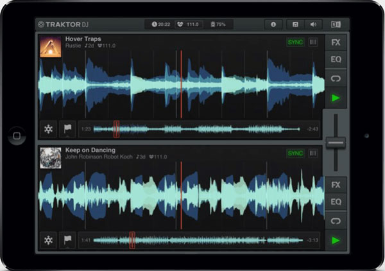Open freeze mode on the top deck
This screenshot has height=271, width=385.
click(48, 129)
